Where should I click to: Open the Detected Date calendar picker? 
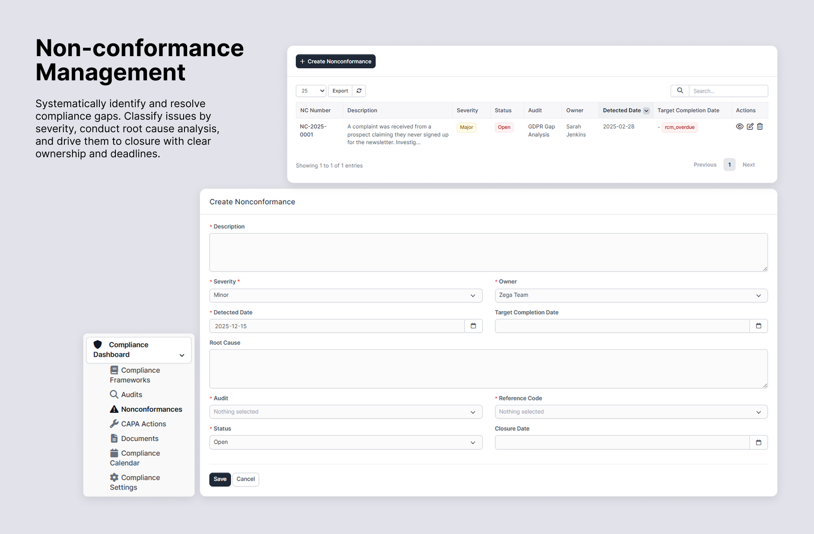[473, 326]
